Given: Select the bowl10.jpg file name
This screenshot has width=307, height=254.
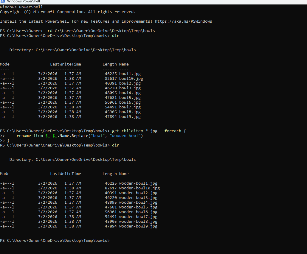Looking at the screenshot, I should [x=131, y=79].
